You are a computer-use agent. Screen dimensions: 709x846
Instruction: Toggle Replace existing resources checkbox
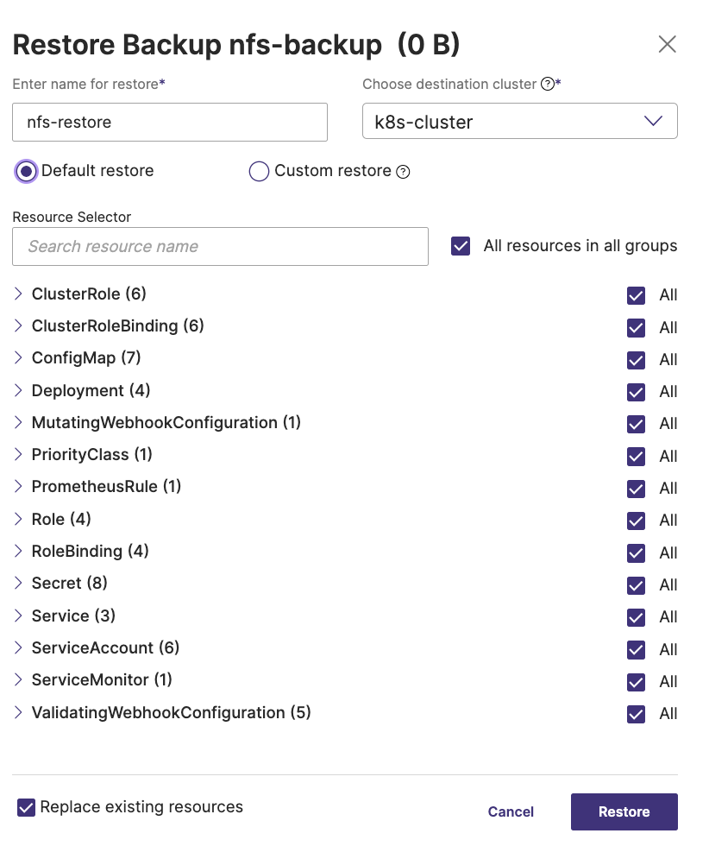27,808
